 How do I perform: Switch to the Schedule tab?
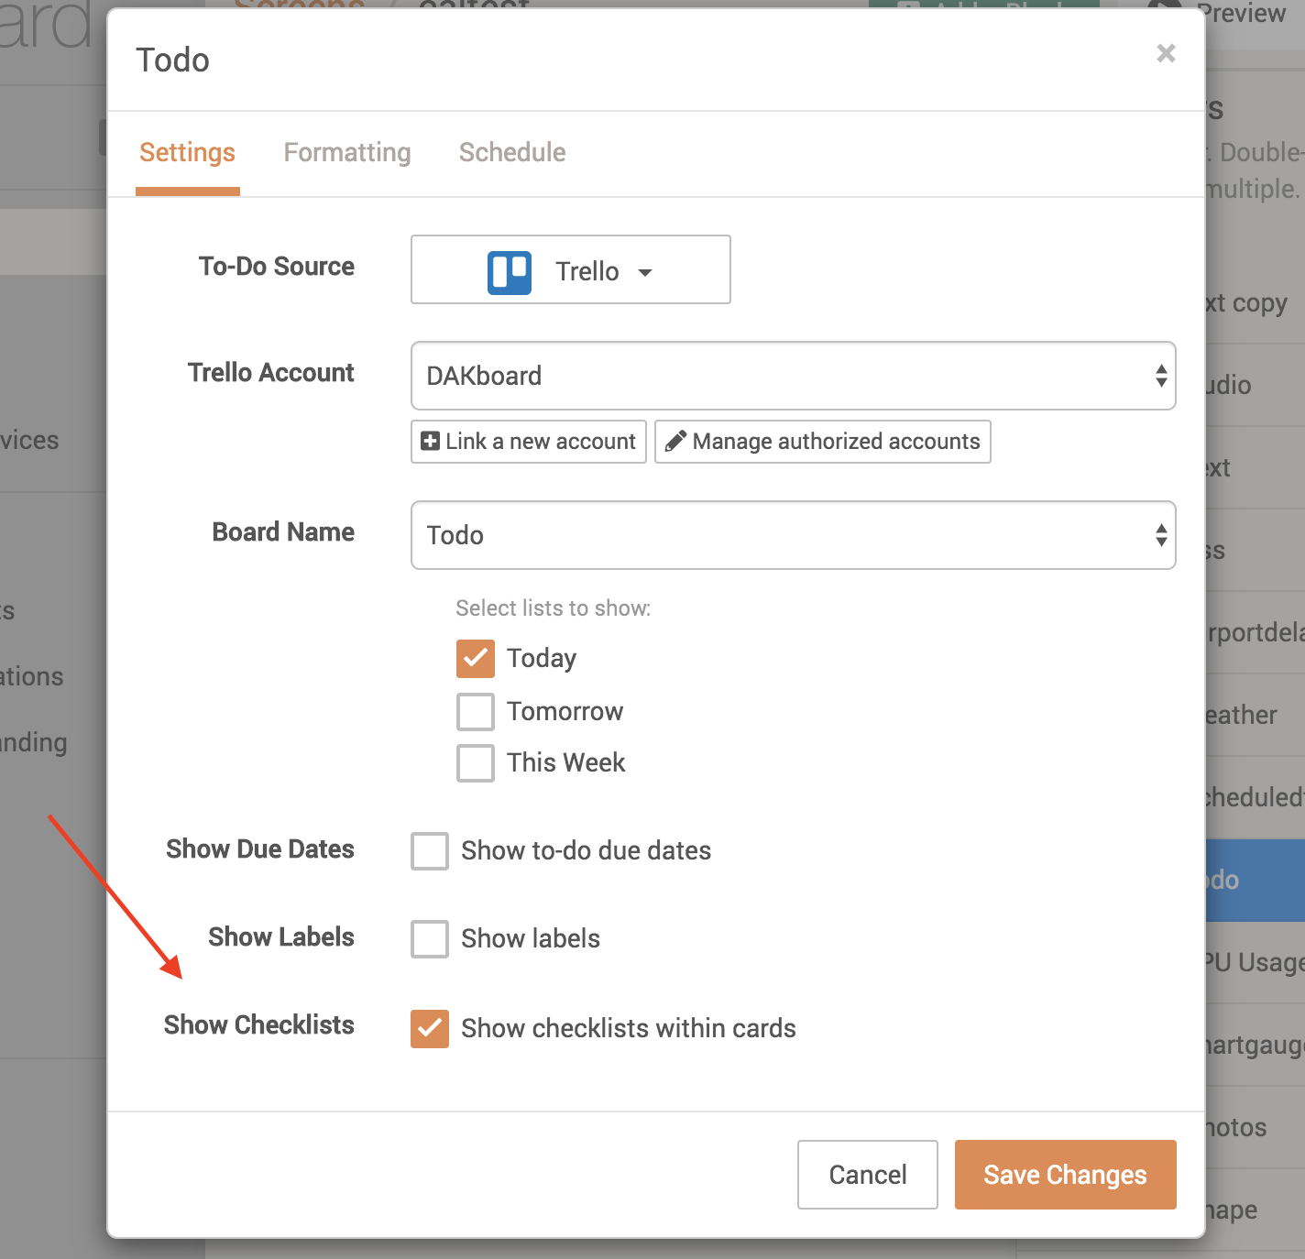[x=511, y=152]
